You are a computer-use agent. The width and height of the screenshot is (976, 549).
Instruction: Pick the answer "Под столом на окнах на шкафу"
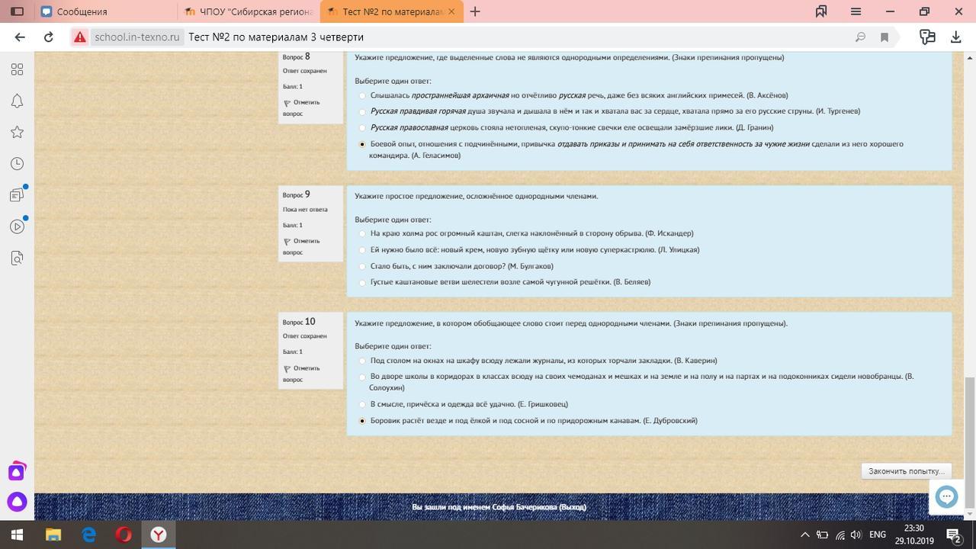pos(362,361)
